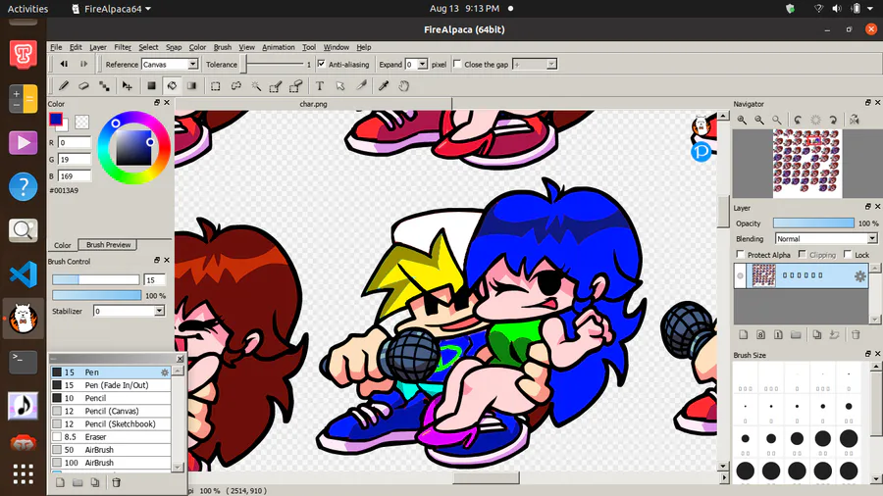Toggle visibility of the layer
Viewport: 883px width, 496px height.
[740, 276]
